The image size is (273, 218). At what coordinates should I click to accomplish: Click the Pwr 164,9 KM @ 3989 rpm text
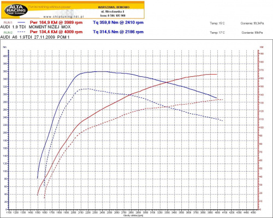[x=56, y=22]
